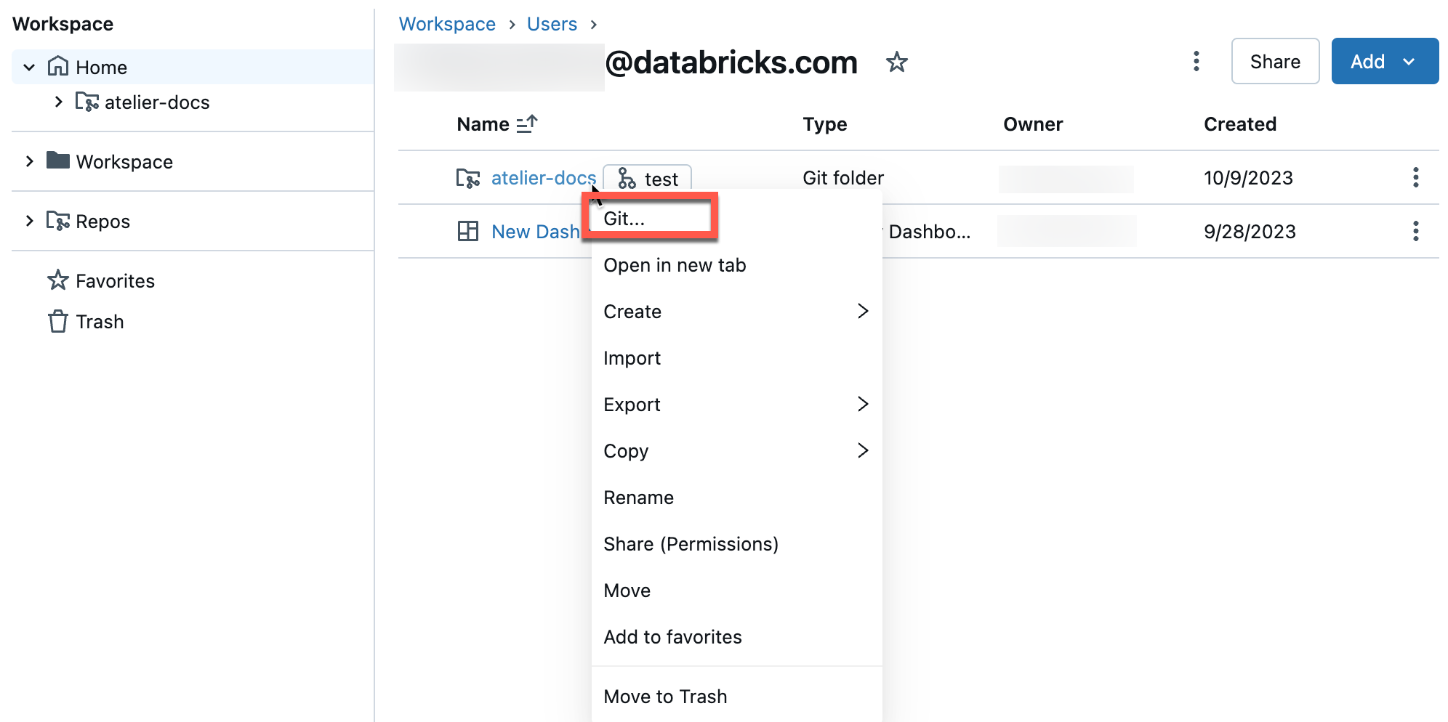Expand the Repos sidebar section

click(x=28, y=220)
